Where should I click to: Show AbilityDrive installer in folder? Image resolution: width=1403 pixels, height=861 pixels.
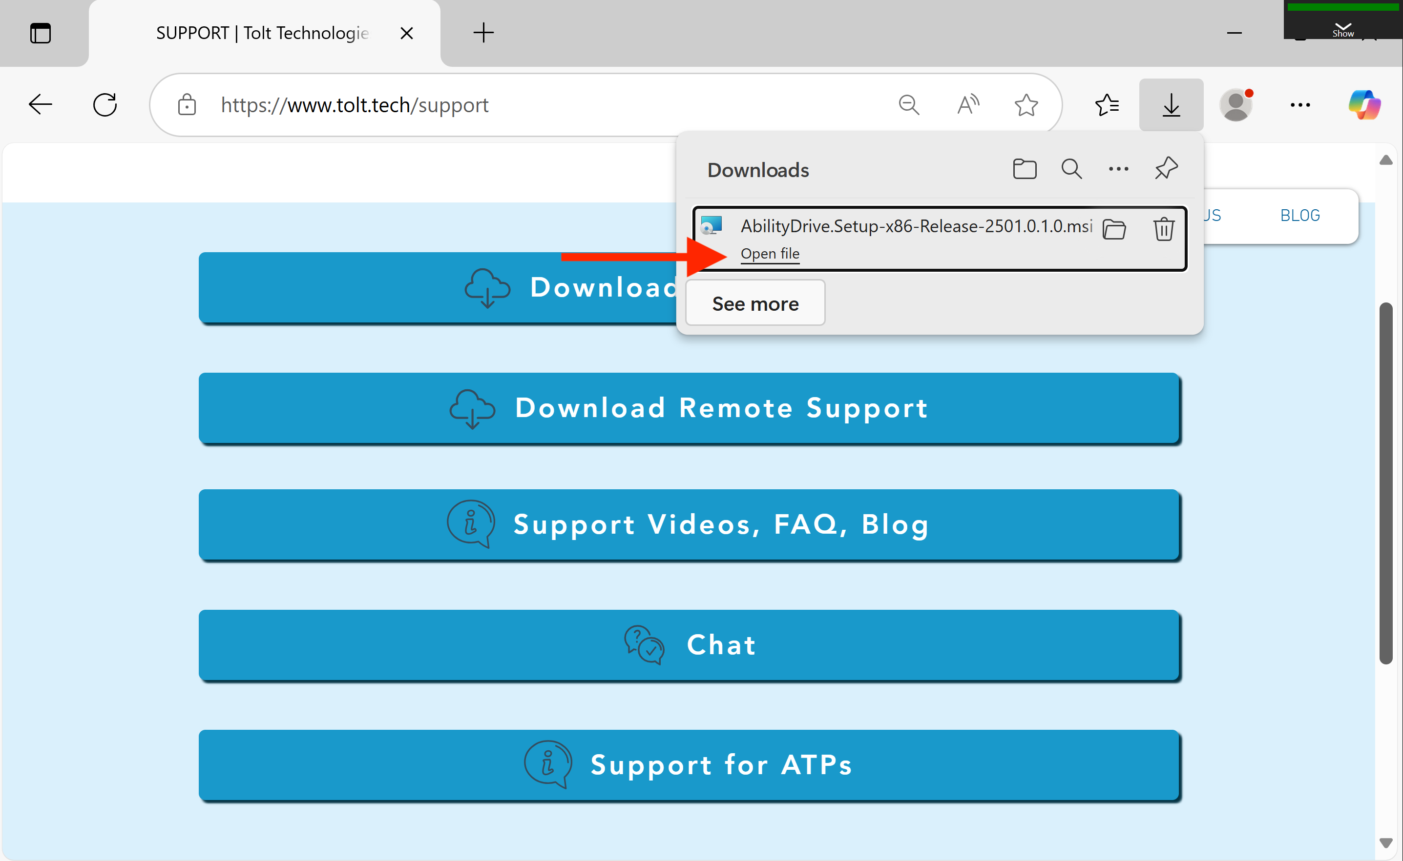[x=1113, y=229]
